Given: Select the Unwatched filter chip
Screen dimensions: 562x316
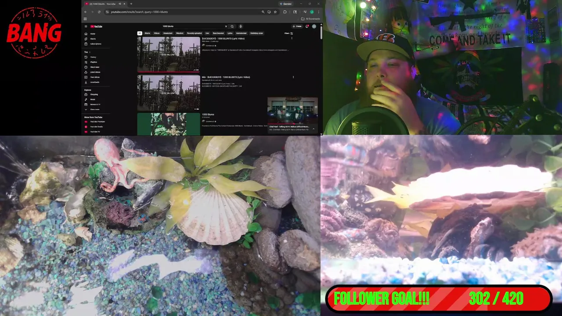Looking at the screenshot, I should coord(168,33).
